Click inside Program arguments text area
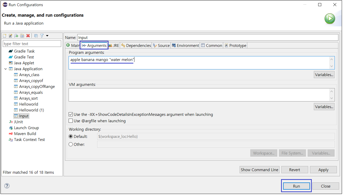The image size is (343, 195). [199, 63]
